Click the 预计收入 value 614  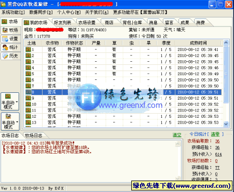click(x=218, y=154)
